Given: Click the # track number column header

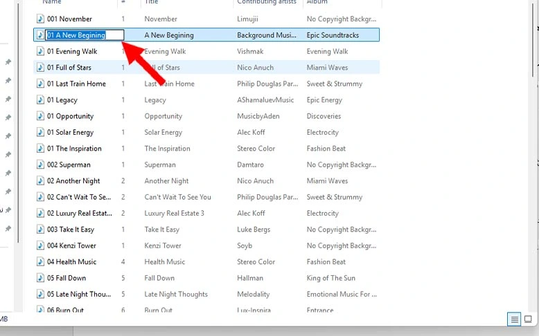Looking at the screenshot, I should 123,3.
